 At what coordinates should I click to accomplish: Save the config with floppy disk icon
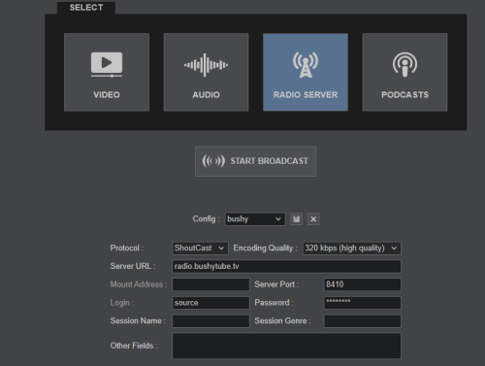point(296,219)
